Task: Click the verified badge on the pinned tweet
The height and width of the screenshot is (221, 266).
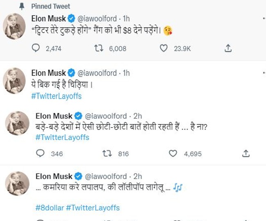Action: (71, 18)
